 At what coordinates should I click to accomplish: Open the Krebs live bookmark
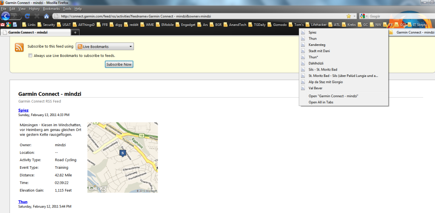[349, 25]
